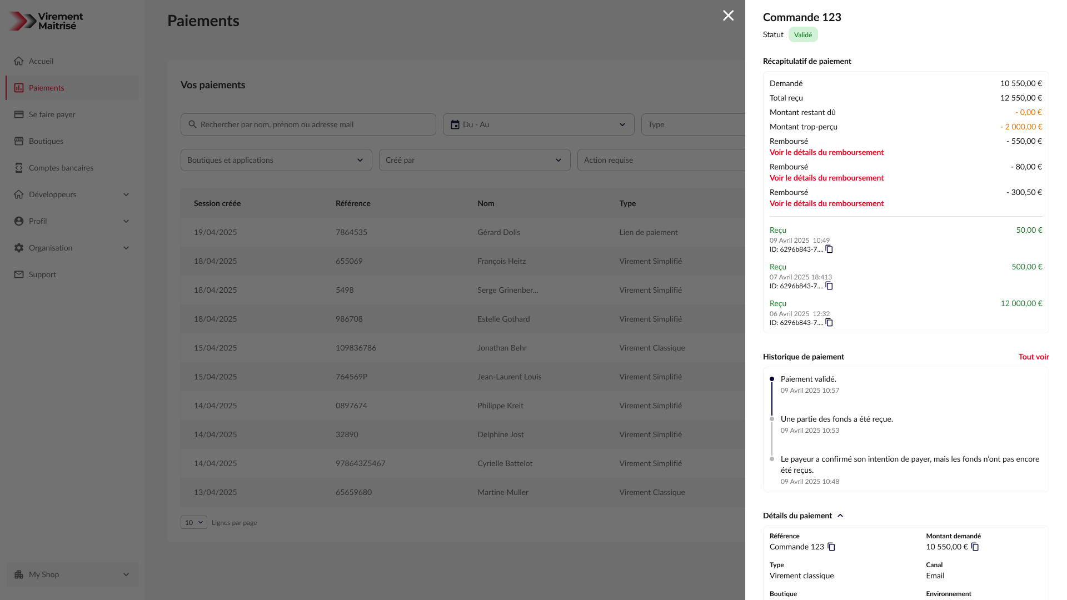Image resolution: width=1067 pixels, height=600 pixels.
Task: Copy the Commande 123 reference with copy icon
Action: click(831, 547)
